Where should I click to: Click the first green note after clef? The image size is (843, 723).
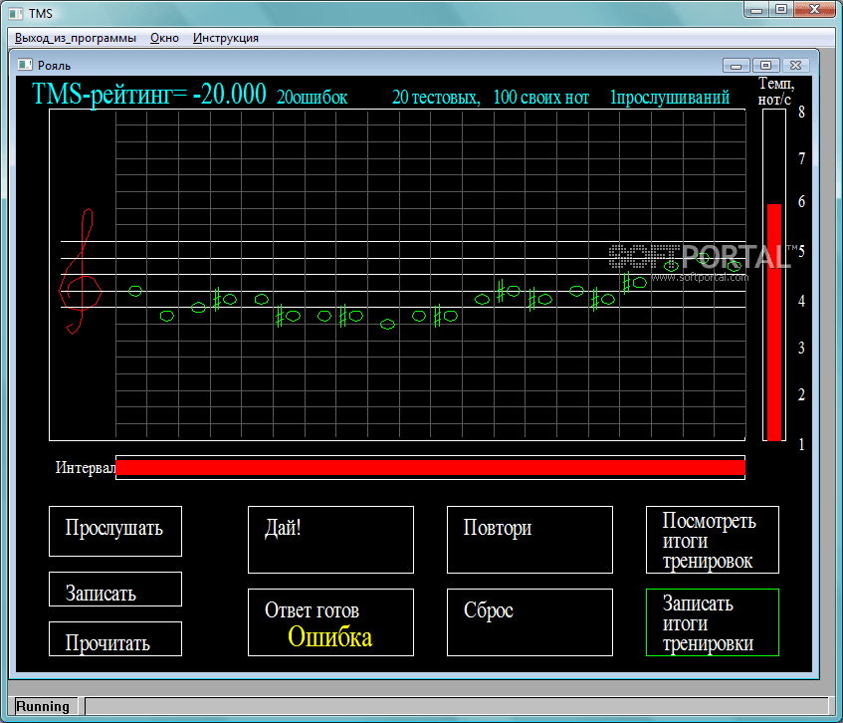135,291
